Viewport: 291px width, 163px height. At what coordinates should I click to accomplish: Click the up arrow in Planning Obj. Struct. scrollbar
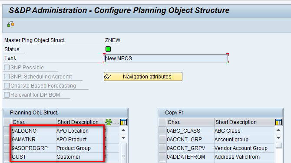(x=123, y=130)
